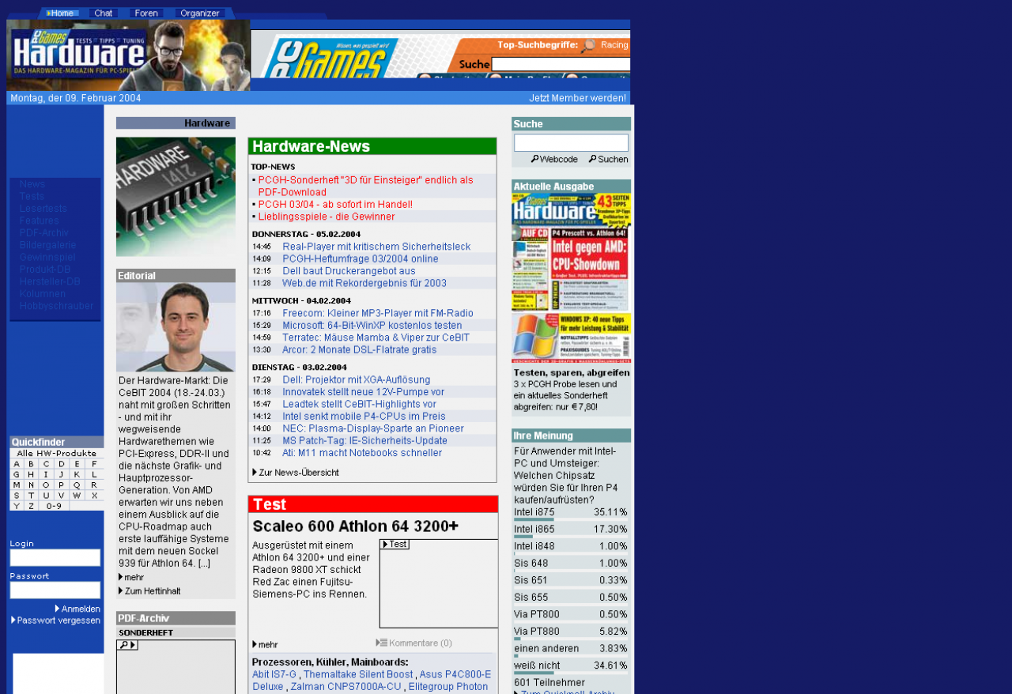
Task: Click the Test arrow button in image box
Action: 395,544
